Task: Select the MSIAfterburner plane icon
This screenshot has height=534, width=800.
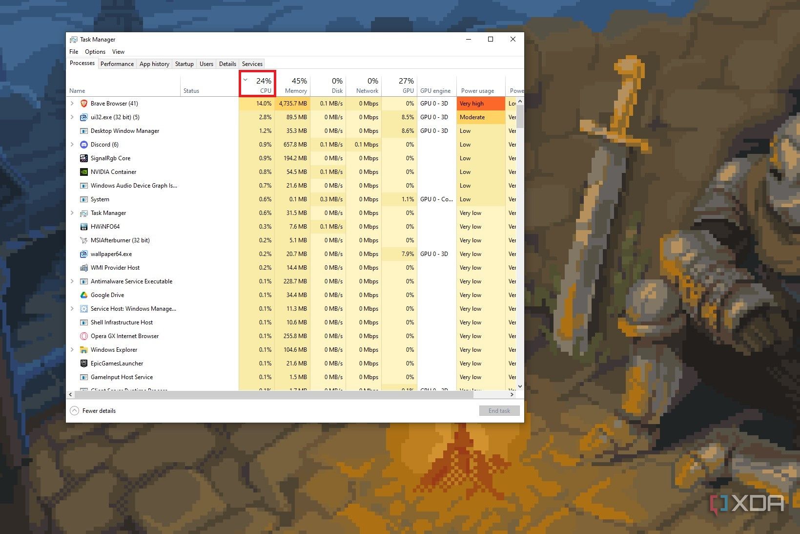Action: click(x=83, y=240)
